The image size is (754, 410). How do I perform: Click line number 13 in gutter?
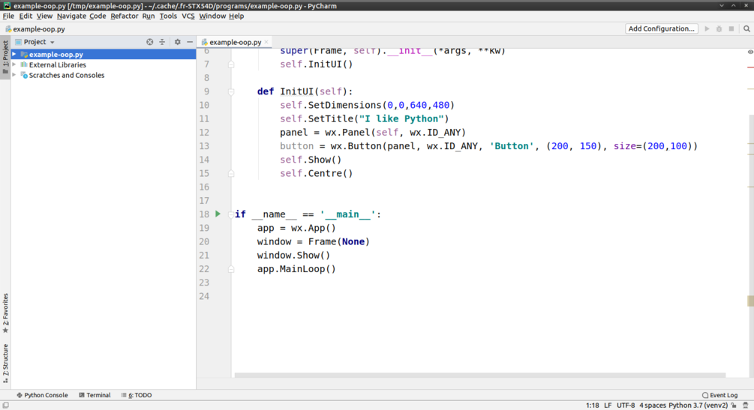click(x=204, y=146)
